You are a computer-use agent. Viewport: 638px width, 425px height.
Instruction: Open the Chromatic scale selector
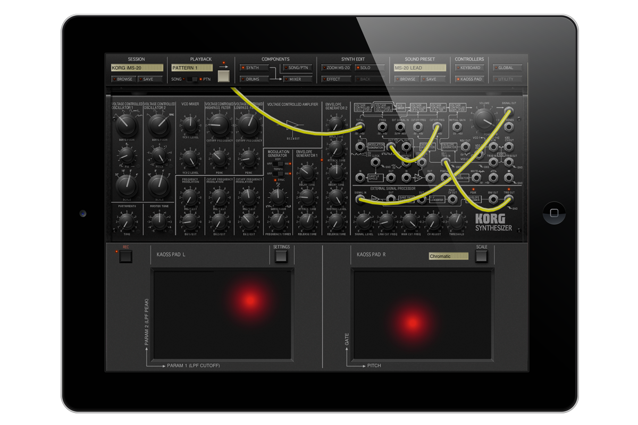tap(449, 256)
